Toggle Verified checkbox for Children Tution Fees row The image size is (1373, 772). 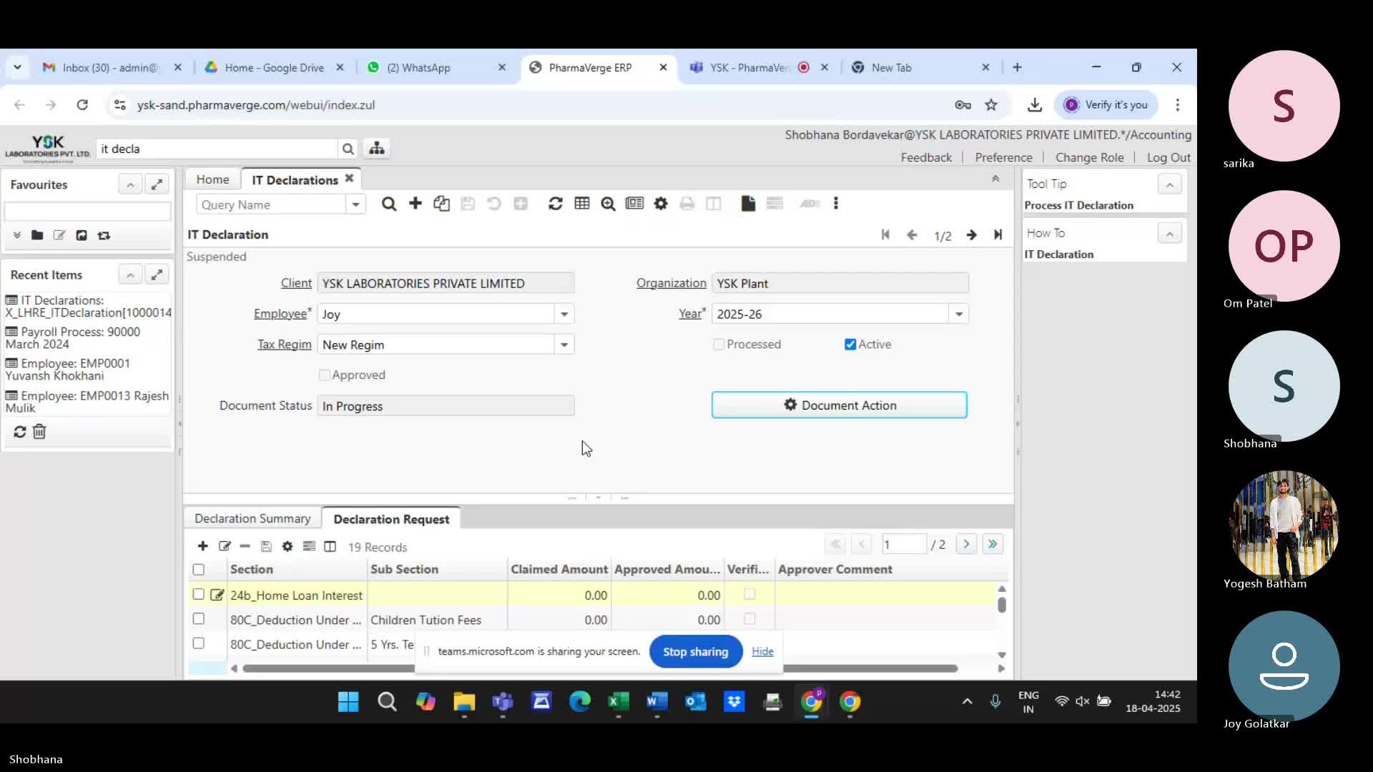tap(749, 619)
